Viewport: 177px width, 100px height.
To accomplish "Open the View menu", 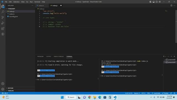I will pyautogui.click(x=23, y=2).
